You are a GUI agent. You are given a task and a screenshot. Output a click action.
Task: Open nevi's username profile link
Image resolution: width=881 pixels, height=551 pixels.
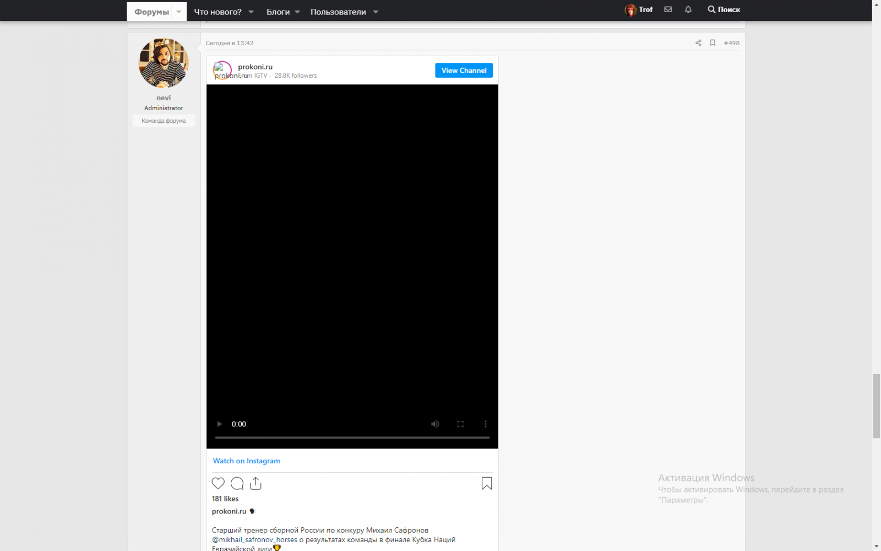(164, 98)
